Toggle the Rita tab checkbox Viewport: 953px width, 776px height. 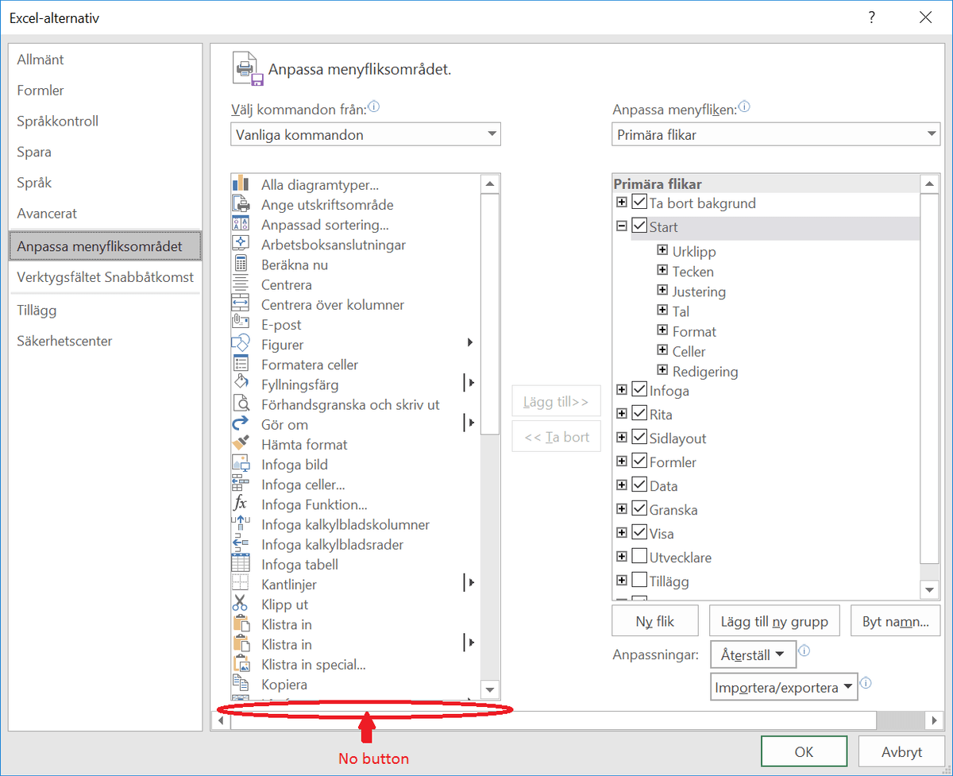(639, 414)
